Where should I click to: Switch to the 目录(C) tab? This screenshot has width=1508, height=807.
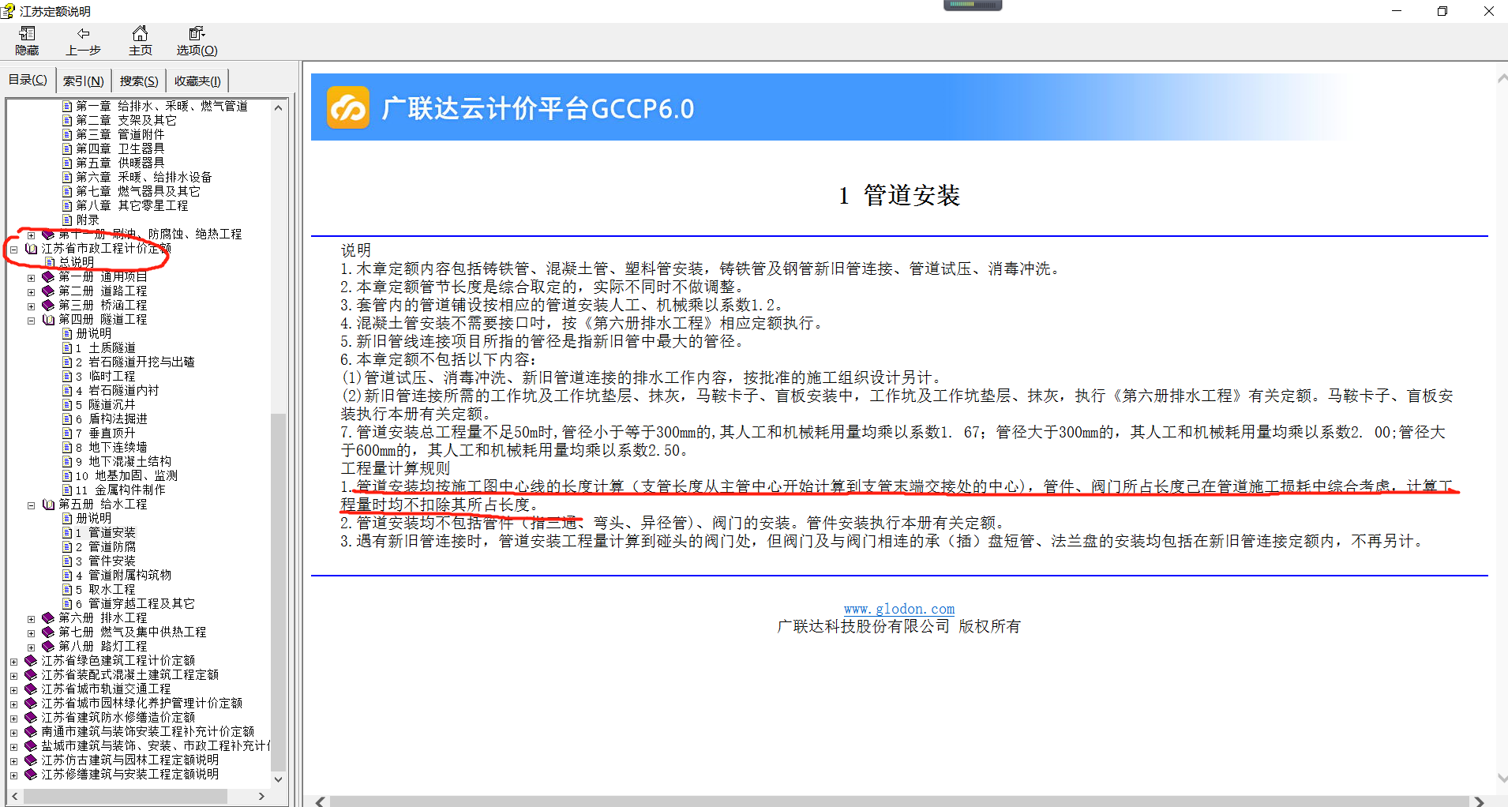[x=28, y=80]
